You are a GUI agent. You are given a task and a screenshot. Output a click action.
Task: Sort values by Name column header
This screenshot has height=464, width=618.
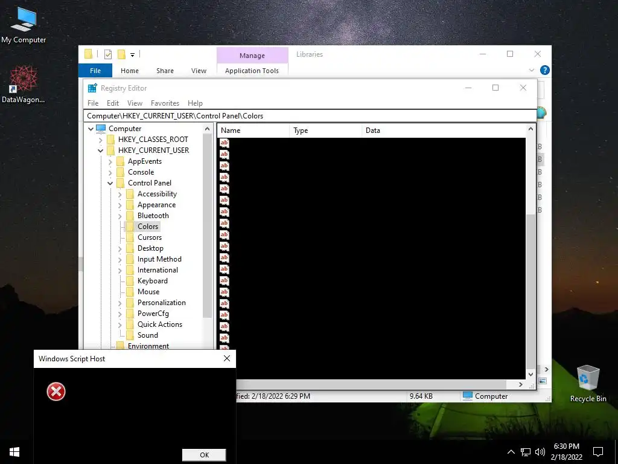coord(253,130)
